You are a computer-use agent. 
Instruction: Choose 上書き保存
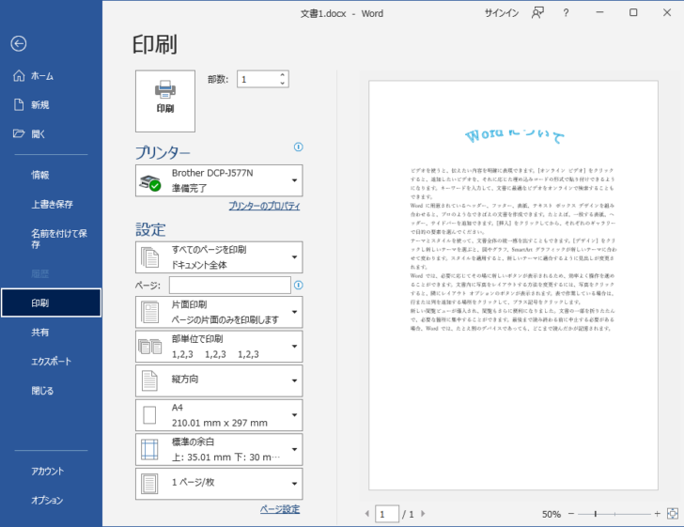coord(51,204)
